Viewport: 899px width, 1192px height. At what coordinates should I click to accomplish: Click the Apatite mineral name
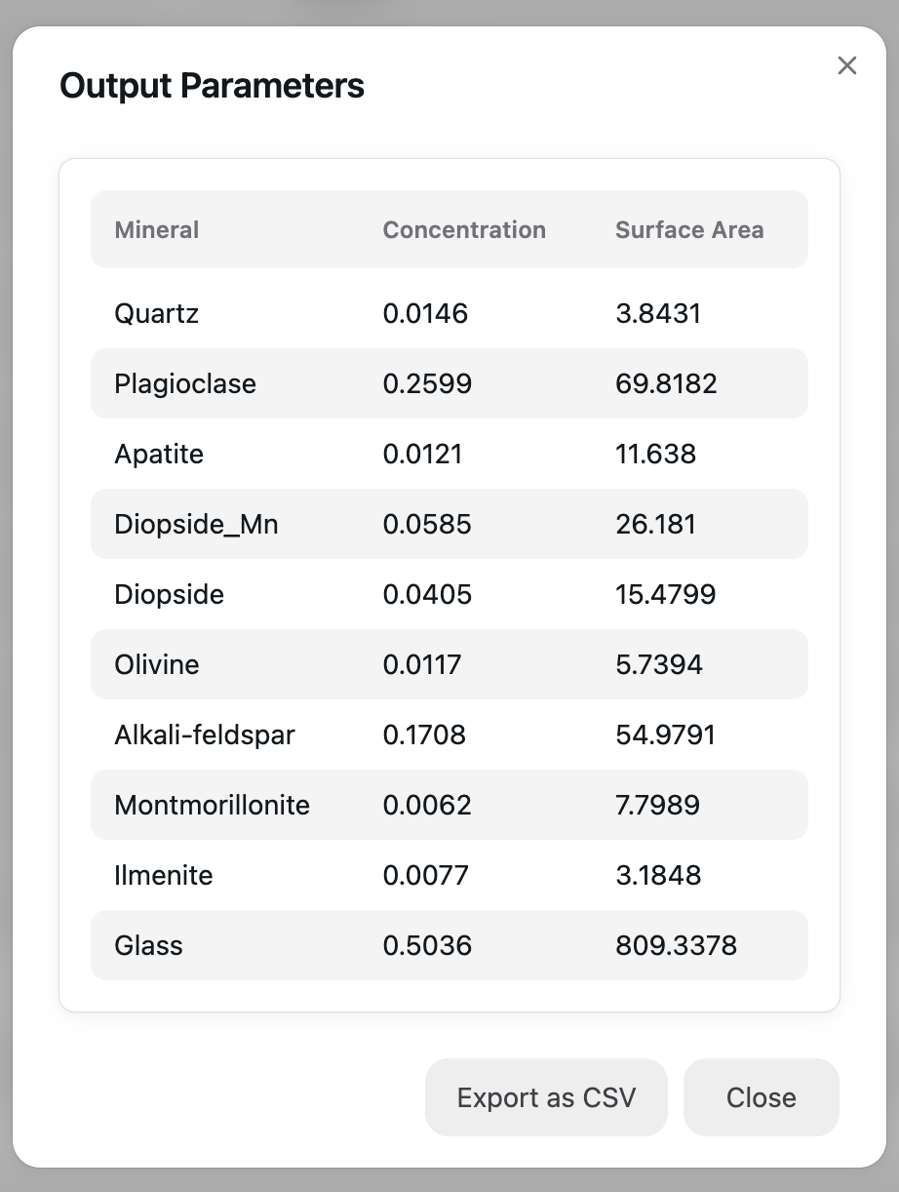[159, 454]
